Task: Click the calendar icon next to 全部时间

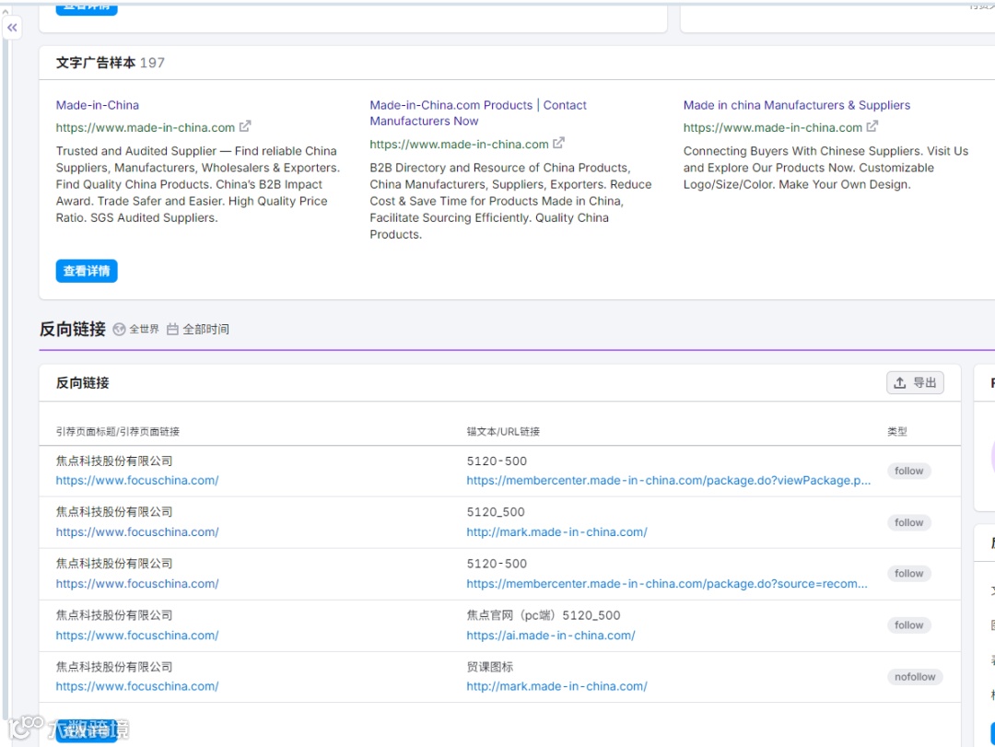Action: point(172,330)
